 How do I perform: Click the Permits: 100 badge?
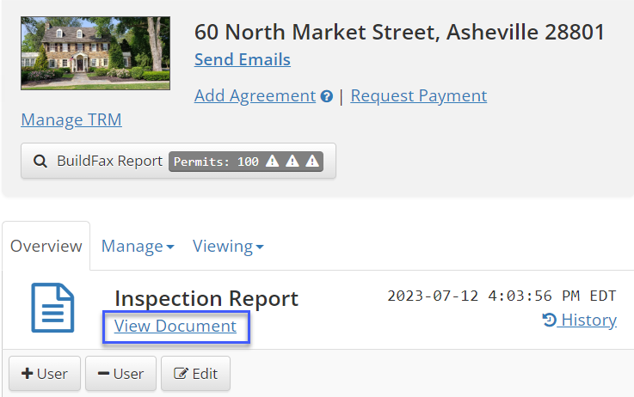click(x=246, y=162)
